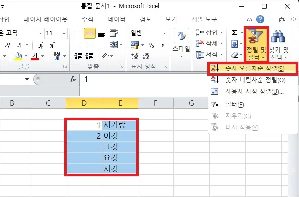Viewport: 299px width, 197px height.
Task: Open Name Box dropdown arrow
Action: pyautogui.click(x=27, y=79)
